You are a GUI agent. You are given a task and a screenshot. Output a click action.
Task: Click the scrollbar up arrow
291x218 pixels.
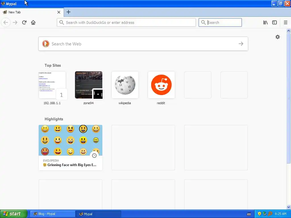[x=288, y=31]
